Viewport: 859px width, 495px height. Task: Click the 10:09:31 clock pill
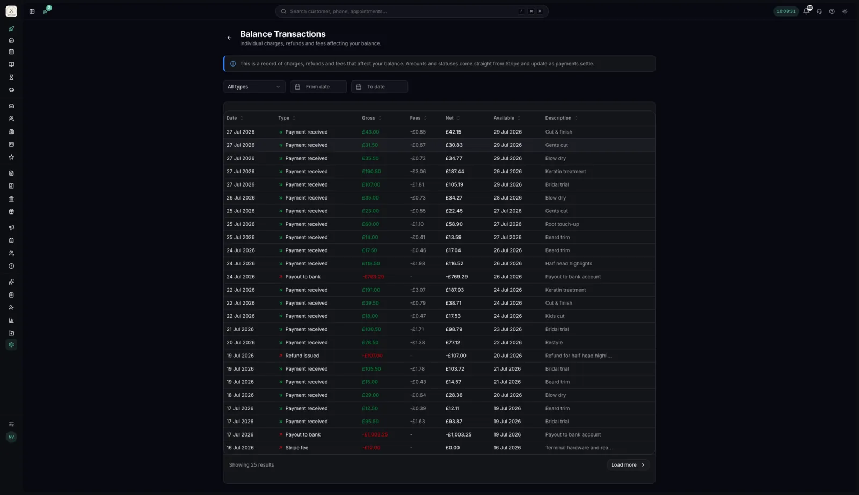(x=786, y=11)
